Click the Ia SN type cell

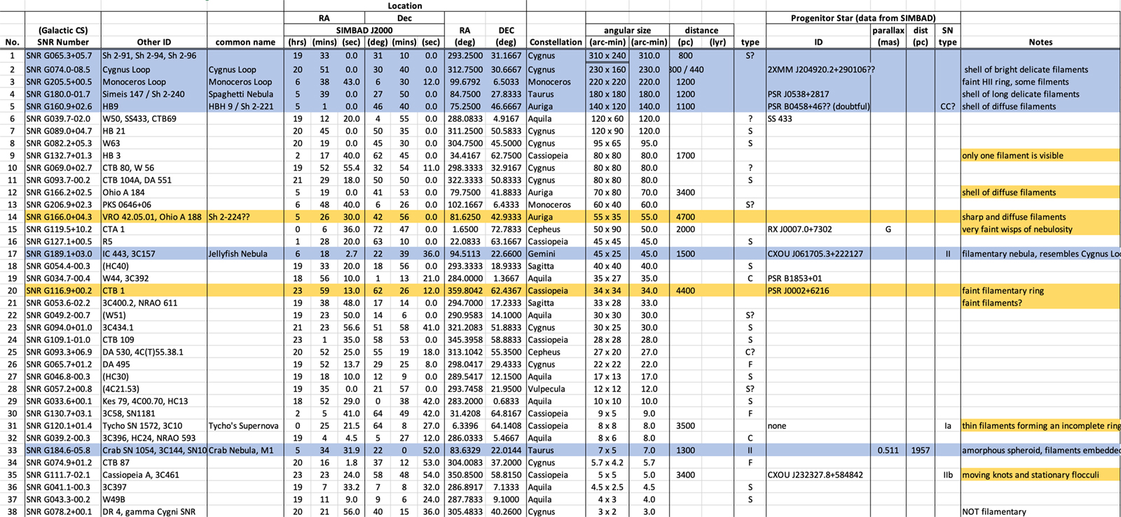click(947, 425)
